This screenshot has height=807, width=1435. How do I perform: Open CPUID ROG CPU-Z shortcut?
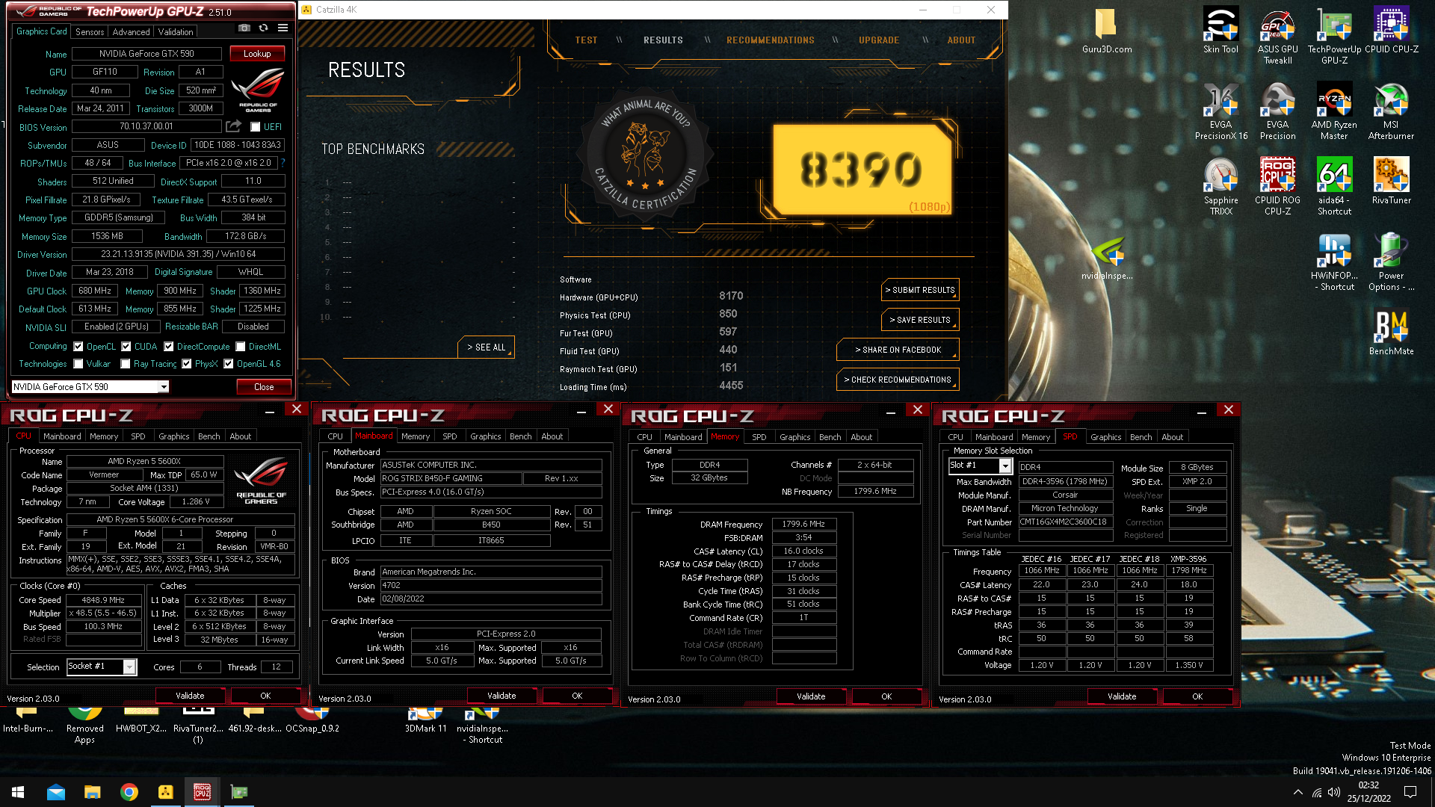click(x=1277, y=187)
